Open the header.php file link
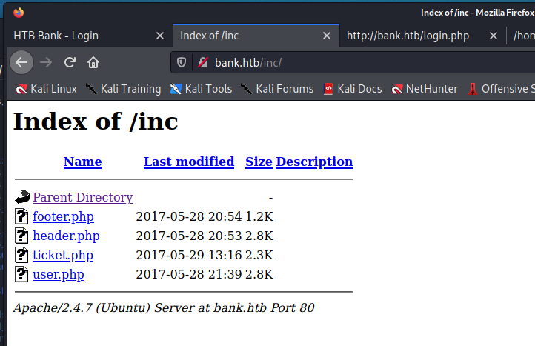 [66, 236]
